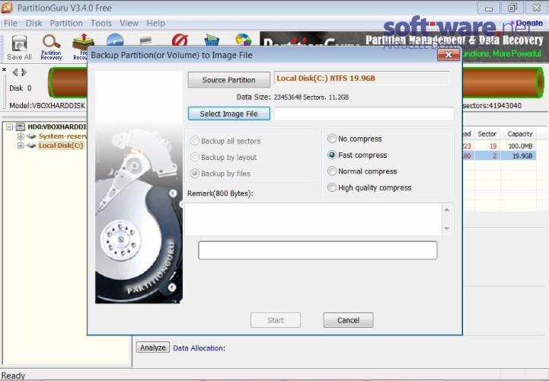Click the backup progress bar
The height and width of the screenshot is (381, 549).
(x=318, y=250)
